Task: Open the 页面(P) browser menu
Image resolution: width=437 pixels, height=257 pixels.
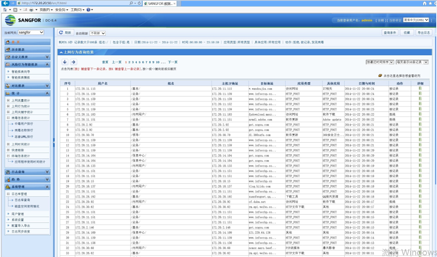Action: (x=46, y=10)
